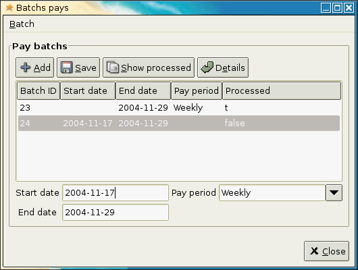
Task: Expand the Pay period dropdown arrow
Action: click(x=334, y=193)
